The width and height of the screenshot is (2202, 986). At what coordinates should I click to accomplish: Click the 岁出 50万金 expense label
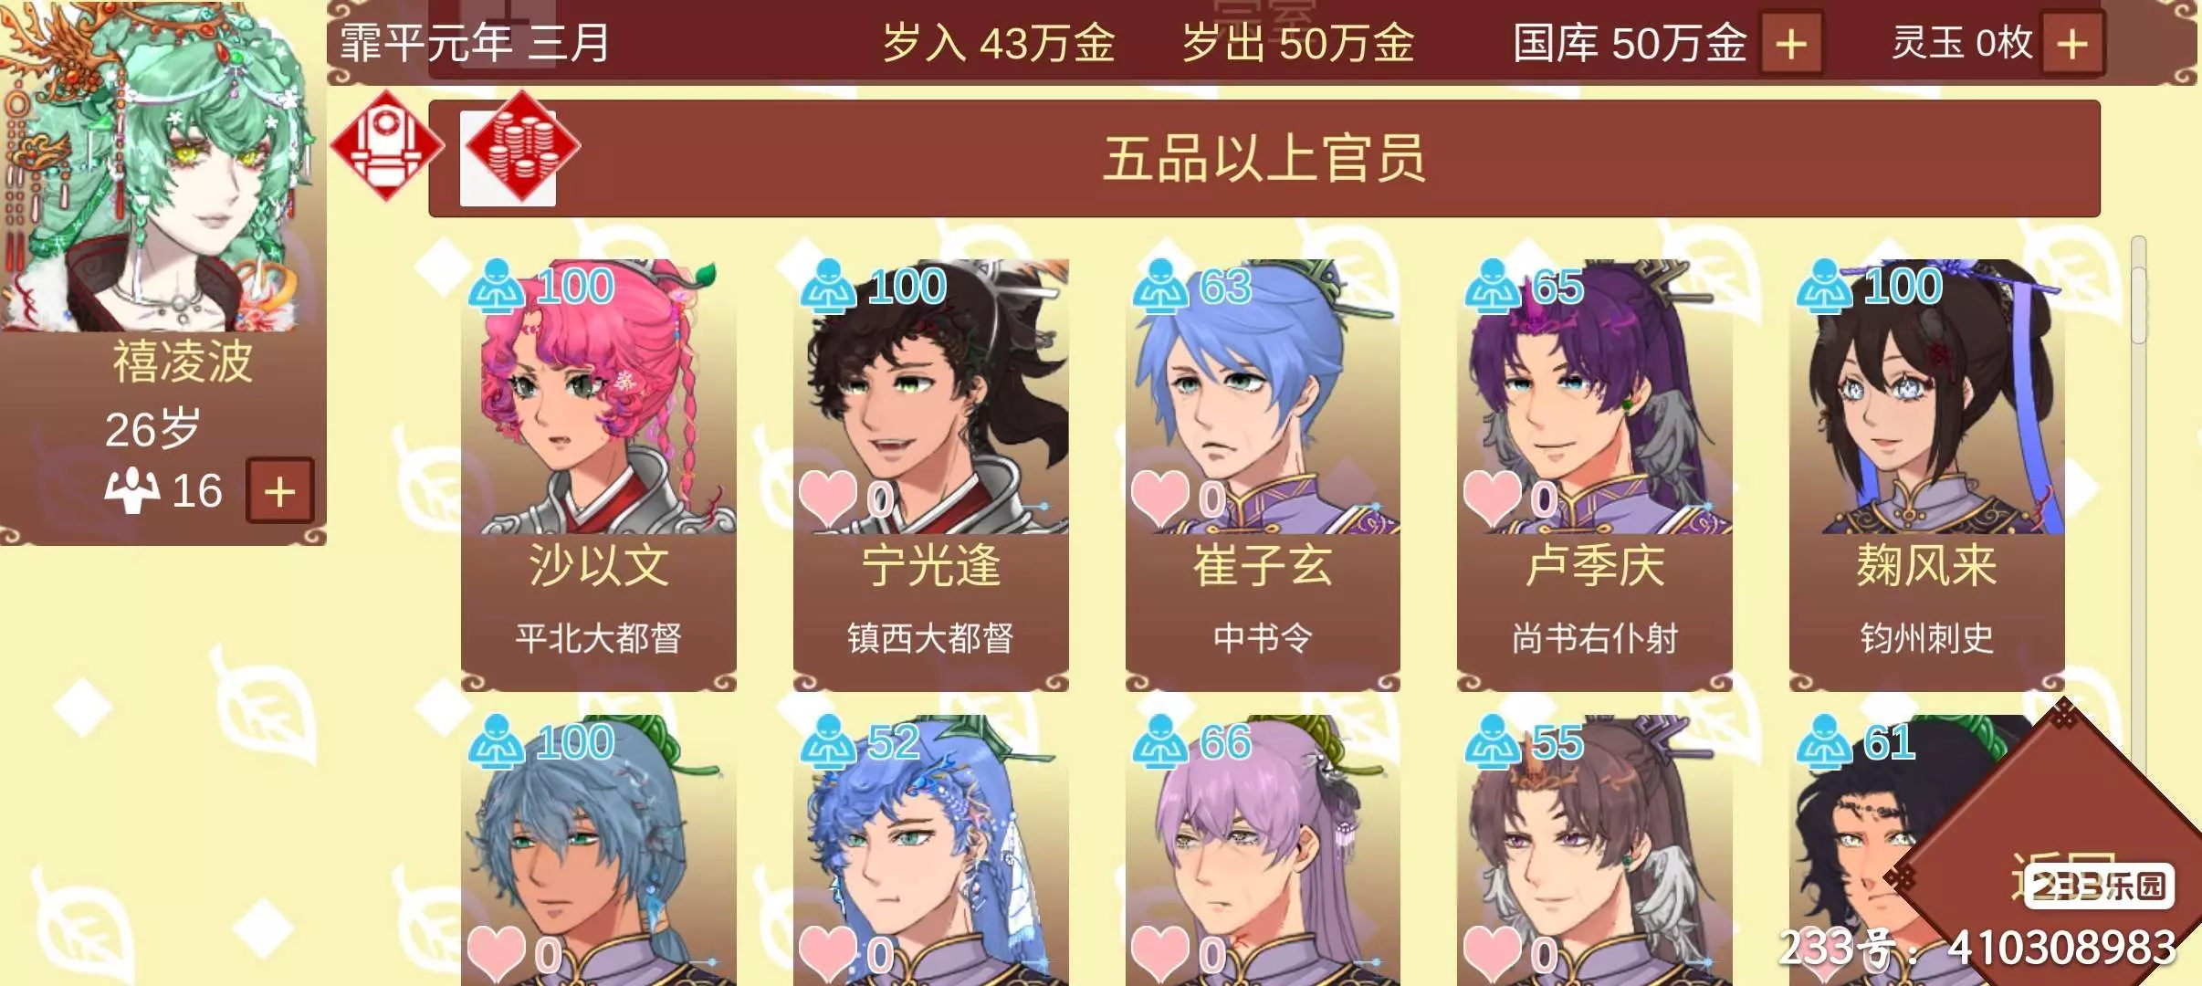(1298, 43)
